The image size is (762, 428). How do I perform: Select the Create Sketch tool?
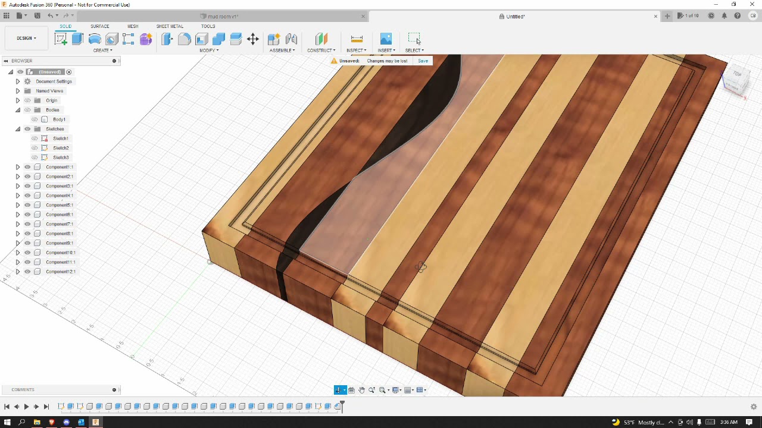(61, 39)
